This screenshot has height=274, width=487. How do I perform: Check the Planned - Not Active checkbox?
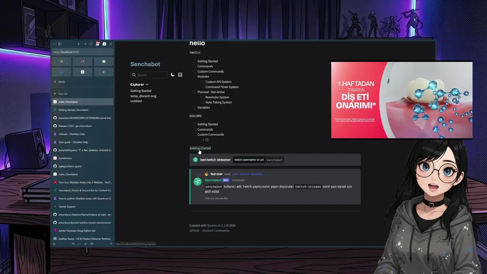(x=194, y=92)
